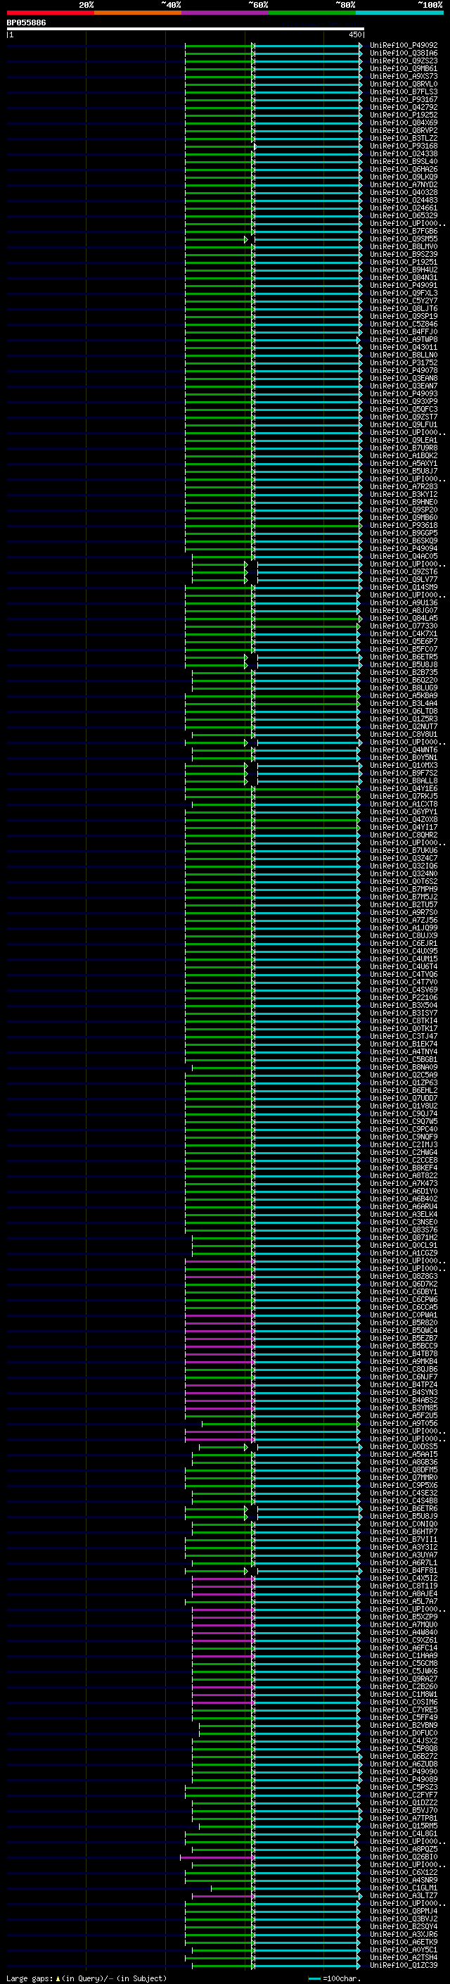Open hit UniRef100_P49092
This screenshot has height=1984, width=450.
pyautogui.click(x=404, y=46)
